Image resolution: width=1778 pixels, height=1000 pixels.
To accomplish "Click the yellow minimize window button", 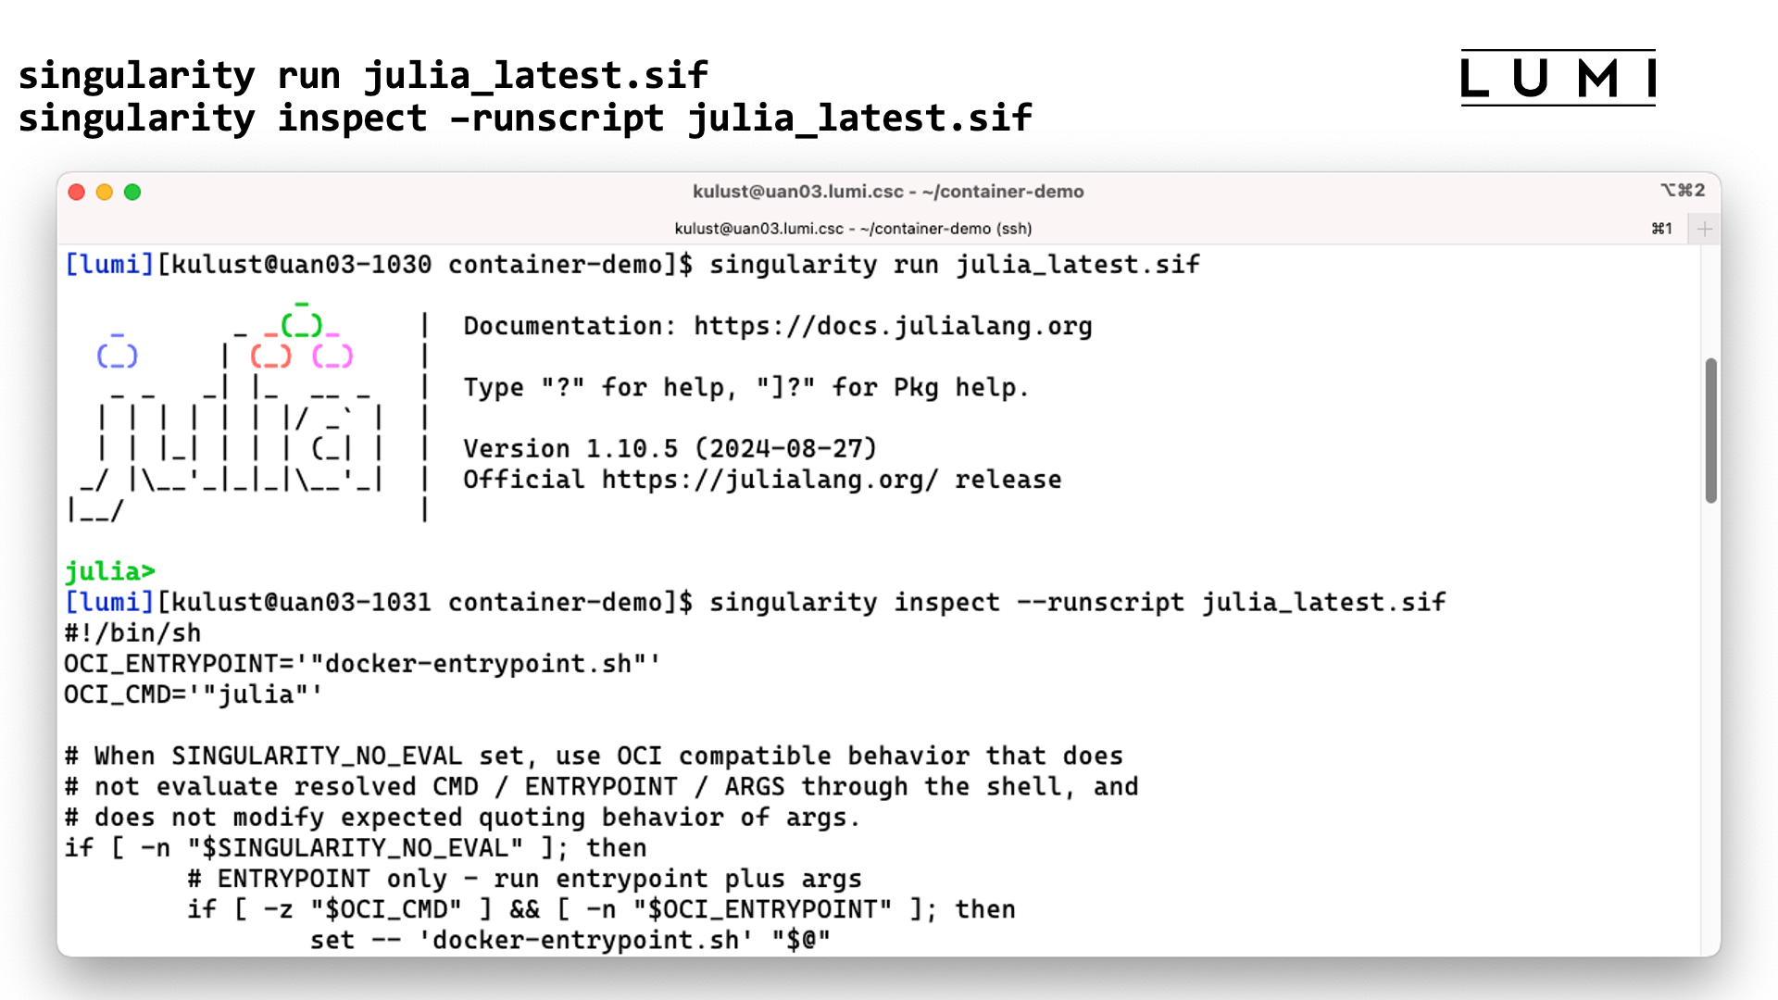I will (105, 192).
